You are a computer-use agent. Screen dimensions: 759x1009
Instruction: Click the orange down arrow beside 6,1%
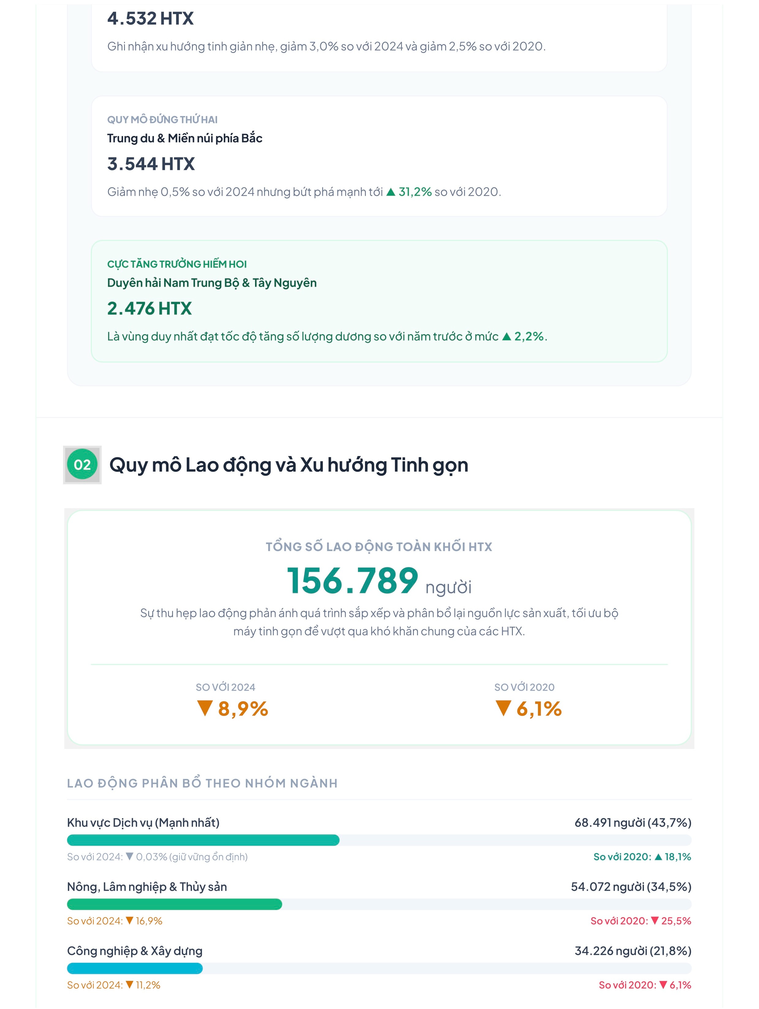tap(503, 709)
